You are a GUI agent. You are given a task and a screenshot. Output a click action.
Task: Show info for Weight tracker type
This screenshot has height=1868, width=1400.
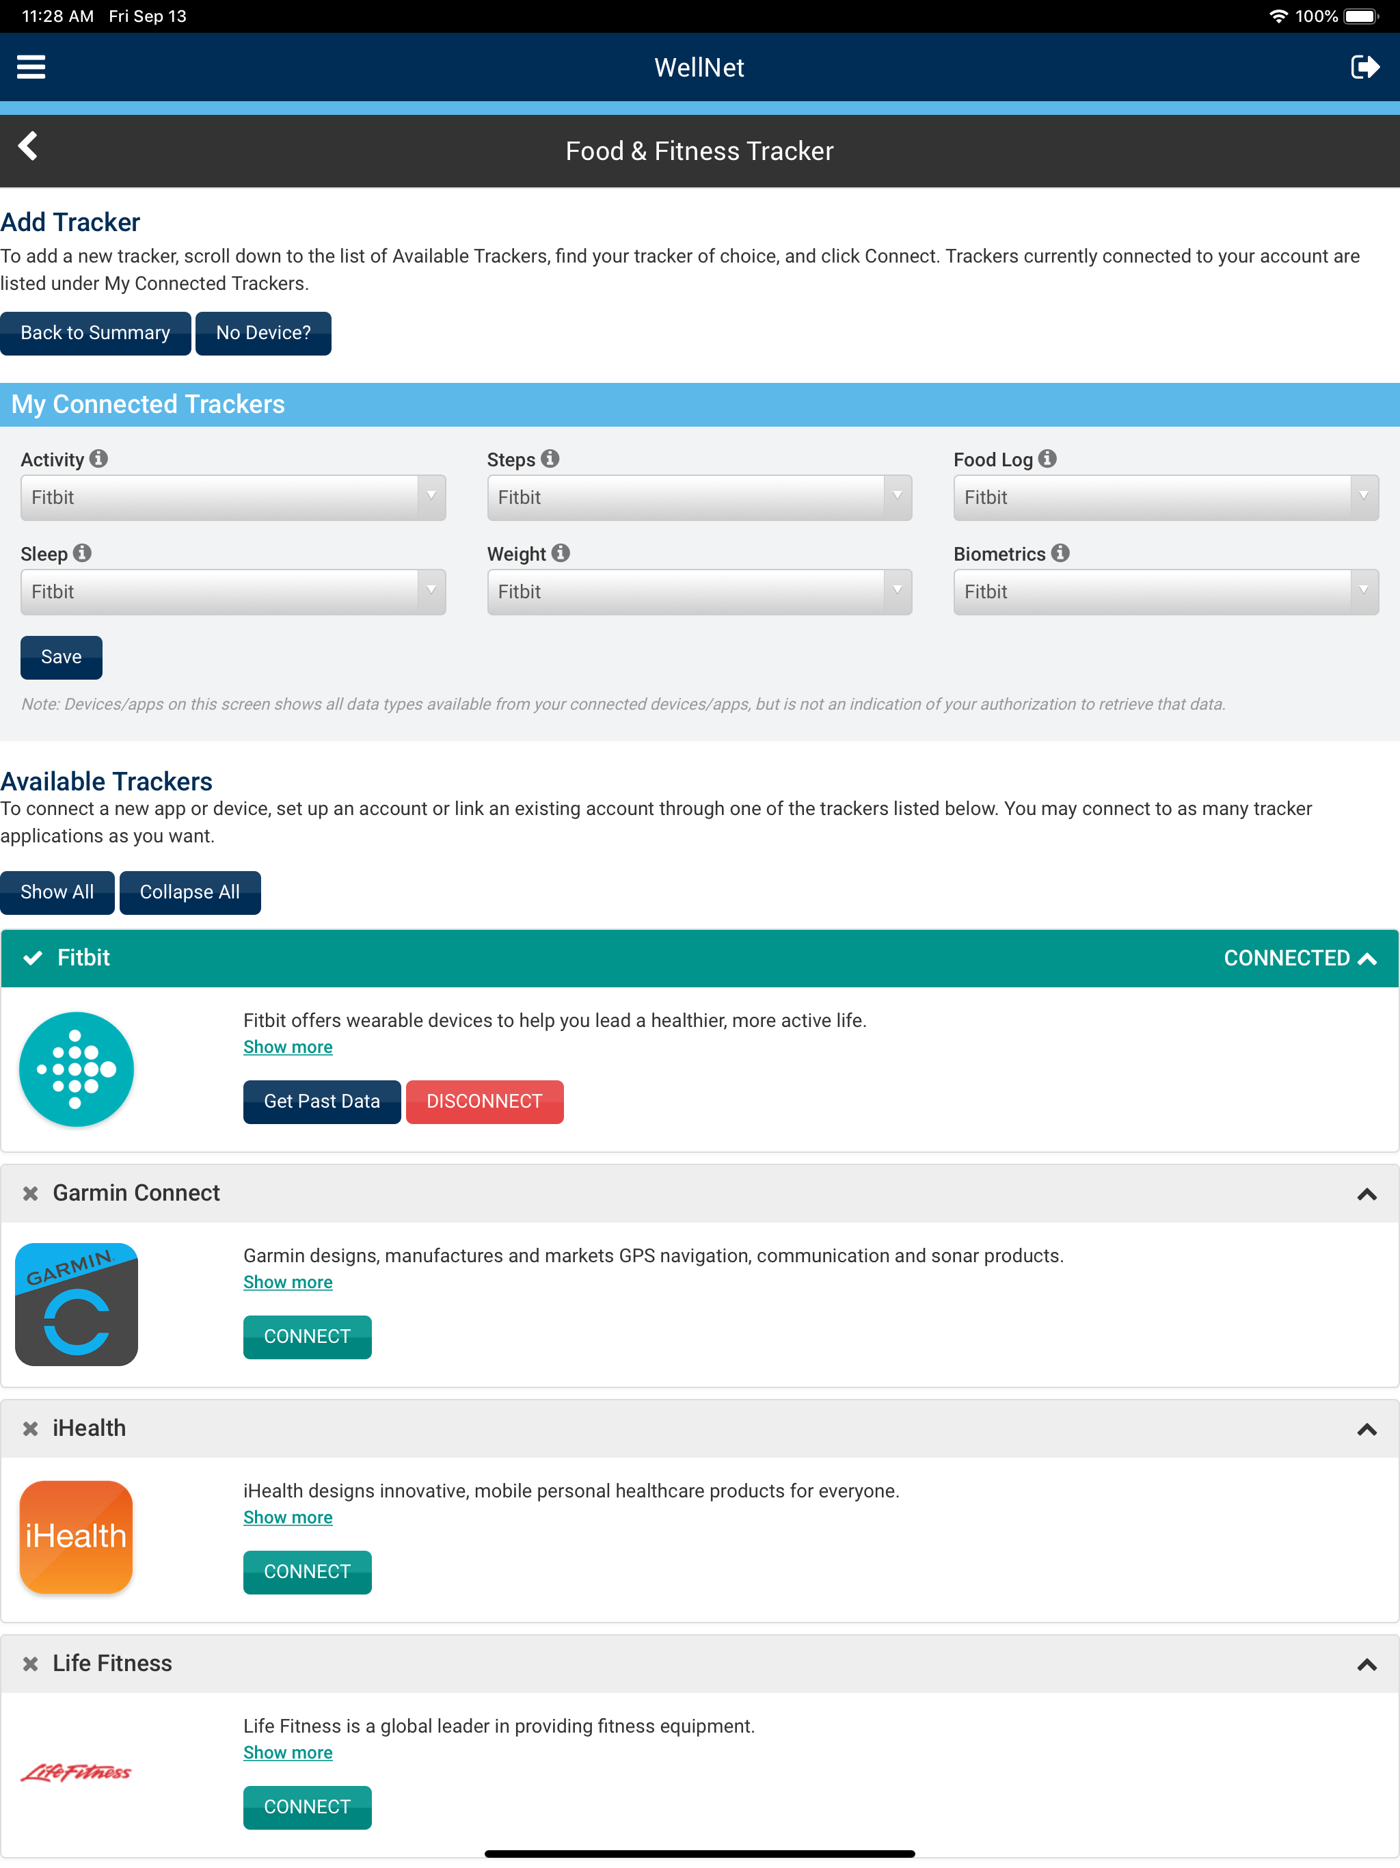561,553
